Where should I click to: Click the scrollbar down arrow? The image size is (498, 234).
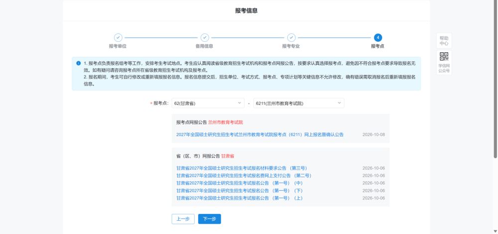tap(495, 231)
